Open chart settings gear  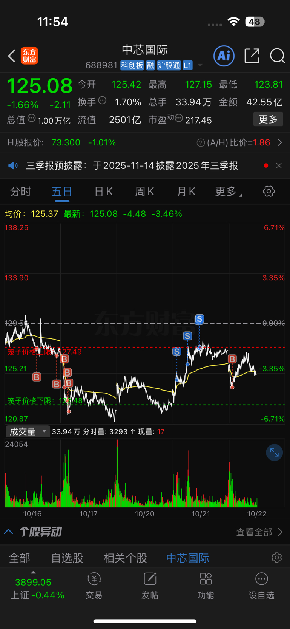coord(269,191)
